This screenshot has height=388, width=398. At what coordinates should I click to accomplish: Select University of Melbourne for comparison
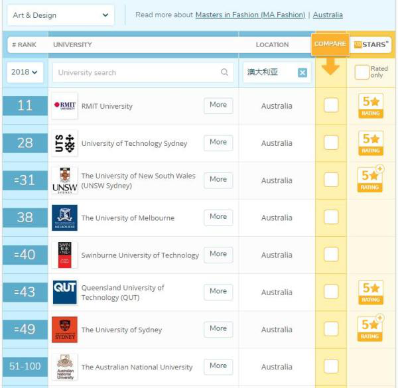(x=331, y=217)
